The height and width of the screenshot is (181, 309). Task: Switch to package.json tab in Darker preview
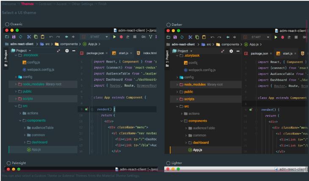click(258, 54)
